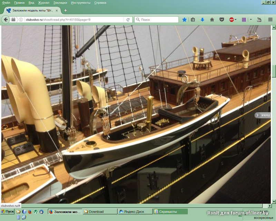Image resolution: width=276 pixels, height=221 pixels.
Task: Expand the Adblock Plus dropdown arrow
Action: 236,20
